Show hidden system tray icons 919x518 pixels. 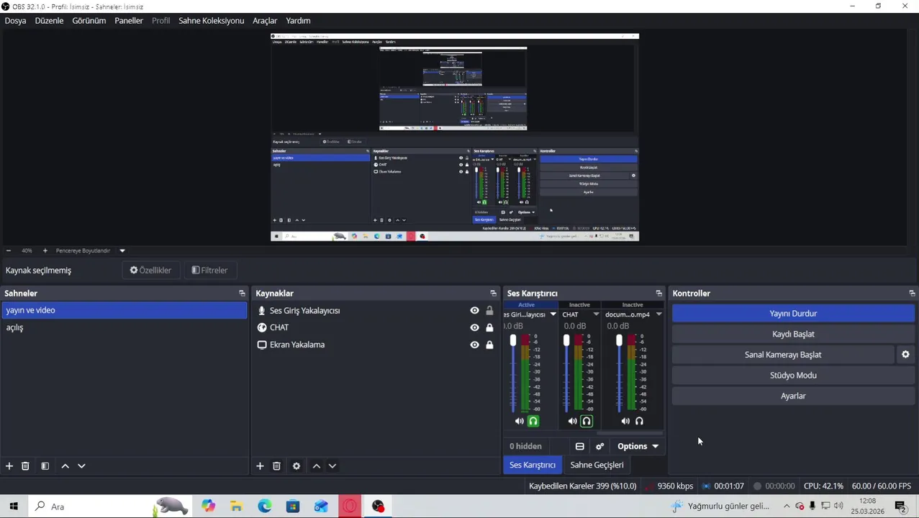pos(787,506)
